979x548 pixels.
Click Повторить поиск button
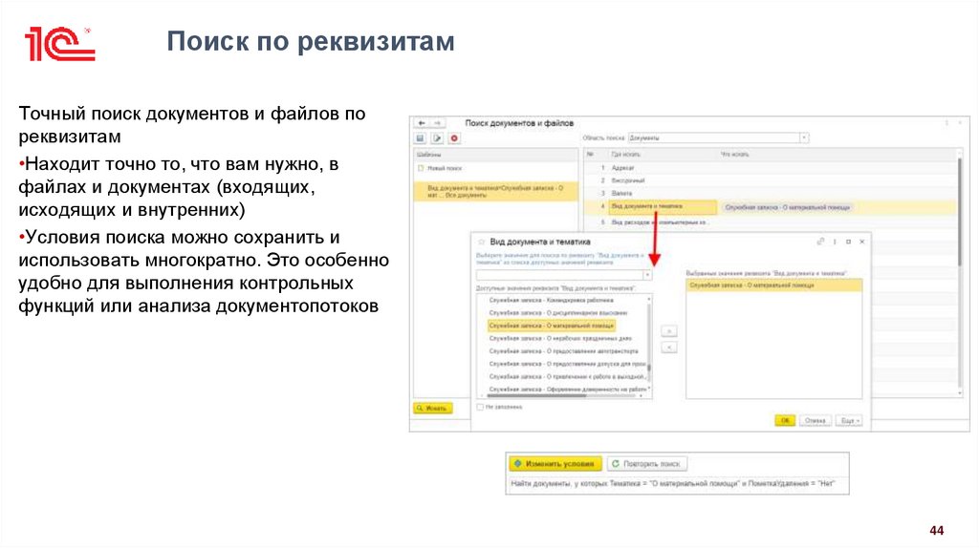click(646, 464)
